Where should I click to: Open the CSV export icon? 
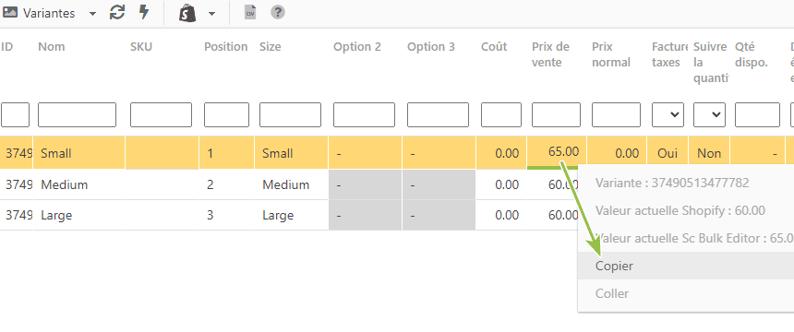pyautogui.click(x=250, y=13)
